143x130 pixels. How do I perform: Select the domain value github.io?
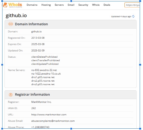point(36,32)
